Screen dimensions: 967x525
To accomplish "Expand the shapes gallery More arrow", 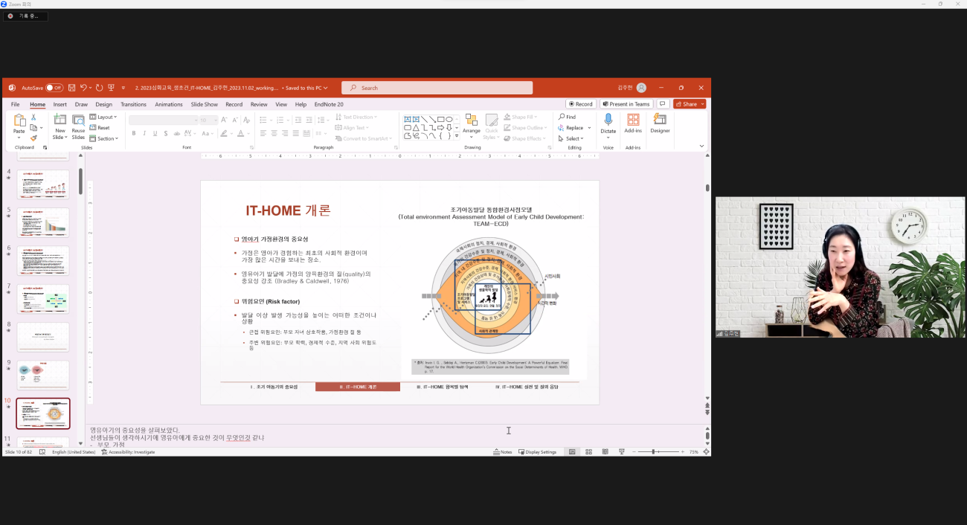I will pos(457,137).
